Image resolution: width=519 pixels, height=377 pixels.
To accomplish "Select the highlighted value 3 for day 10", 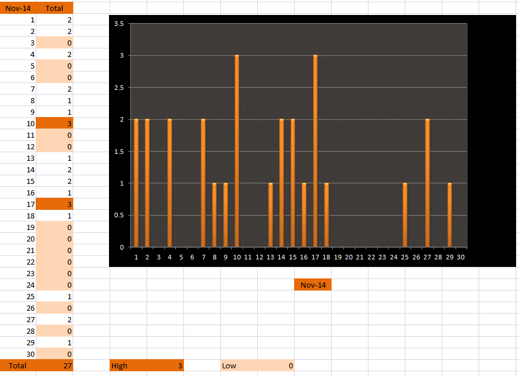I will point(54,123).
